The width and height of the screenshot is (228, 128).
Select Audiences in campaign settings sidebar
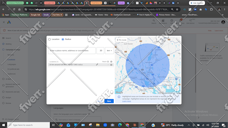tap(11, 74)
